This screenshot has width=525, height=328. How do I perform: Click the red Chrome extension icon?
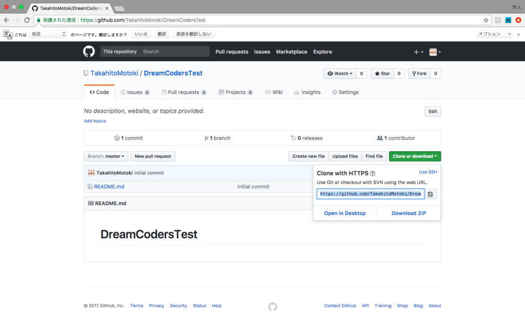click(518, 20)
